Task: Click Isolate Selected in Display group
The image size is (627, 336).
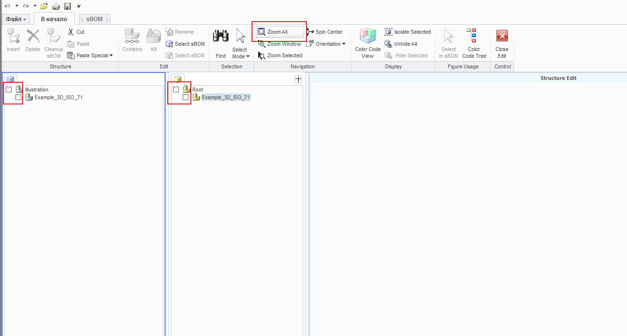Action: (x=408, y=32)
